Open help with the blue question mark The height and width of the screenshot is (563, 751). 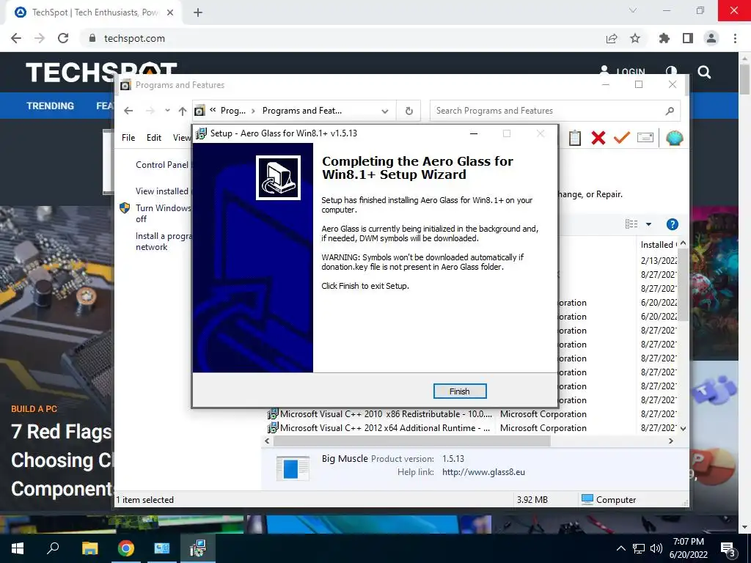673,224
